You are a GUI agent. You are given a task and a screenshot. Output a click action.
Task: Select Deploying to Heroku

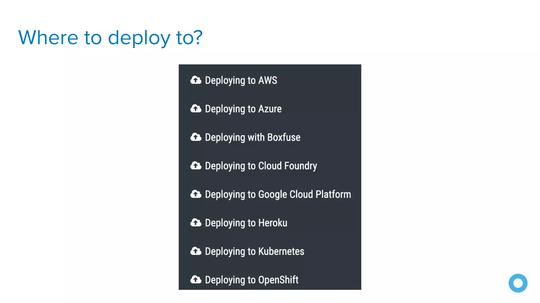pyautogui.click(x=246, y=223)
